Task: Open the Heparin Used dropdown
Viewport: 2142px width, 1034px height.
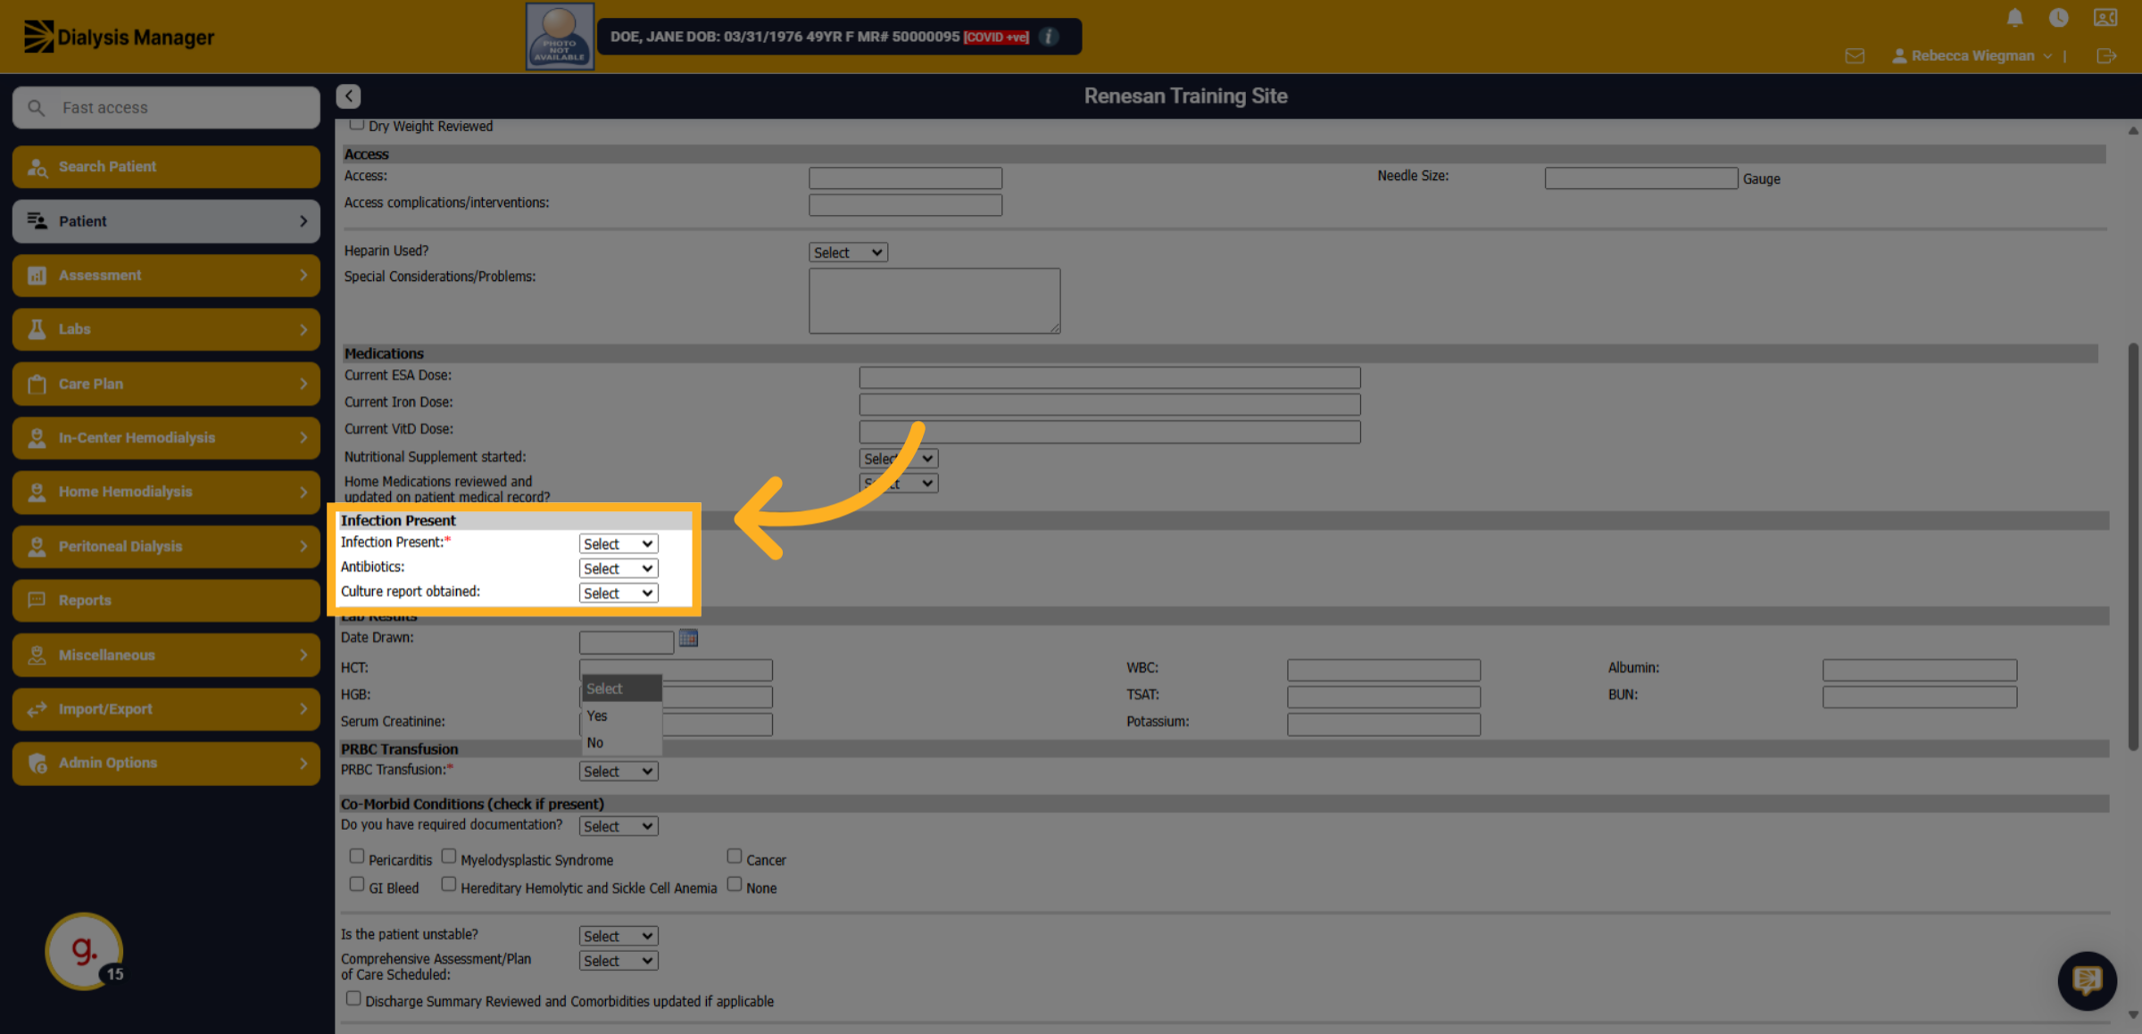Action: click(x=848, y=252)
